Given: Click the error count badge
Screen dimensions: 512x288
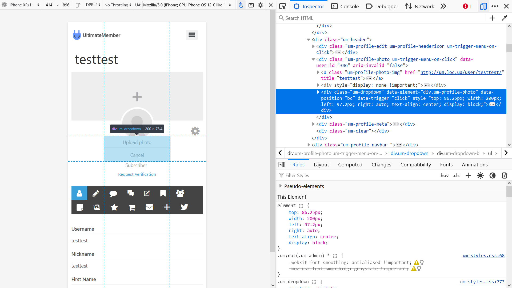Looking at the screenshot, I should (x=467, y=6).
